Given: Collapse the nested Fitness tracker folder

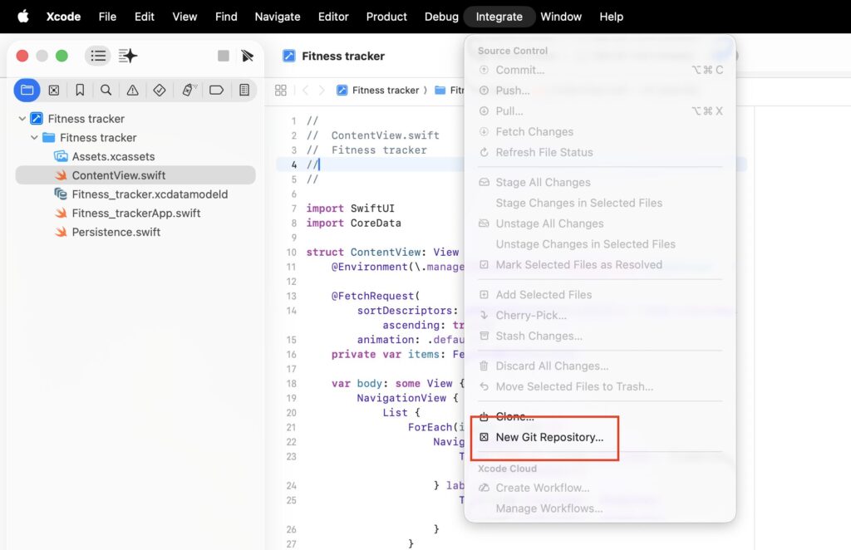Looking at the screenshot, I should click(x=34, y=137).
